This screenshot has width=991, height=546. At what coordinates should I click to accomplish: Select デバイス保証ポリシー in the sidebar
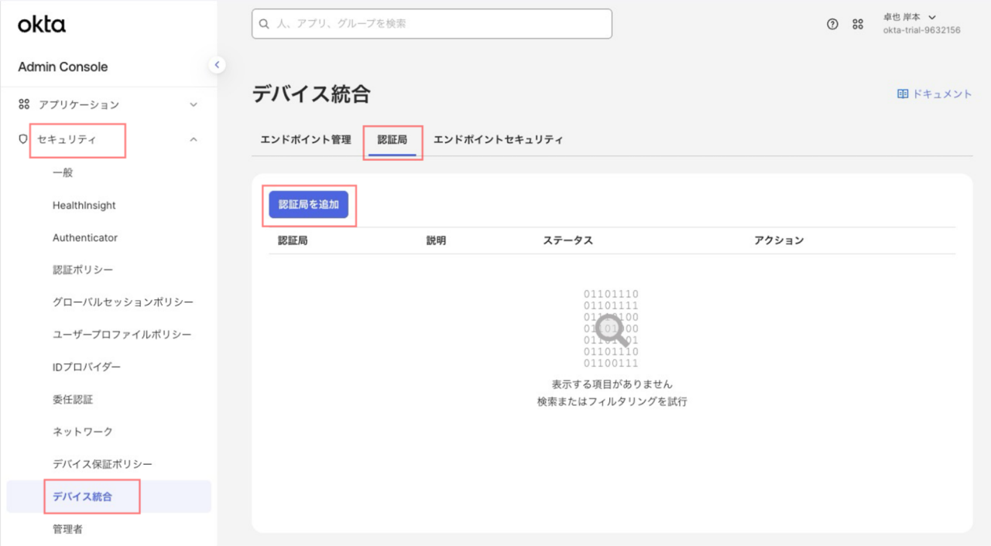(x=102, y=464)
